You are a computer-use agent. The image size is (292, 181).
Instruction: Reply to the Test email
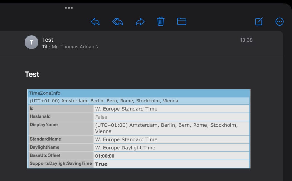(x=95, y=22)
